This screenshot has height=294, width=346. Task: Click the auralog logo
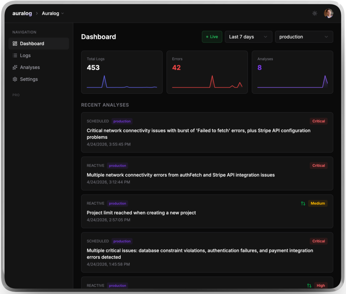[x=22, y=13]
